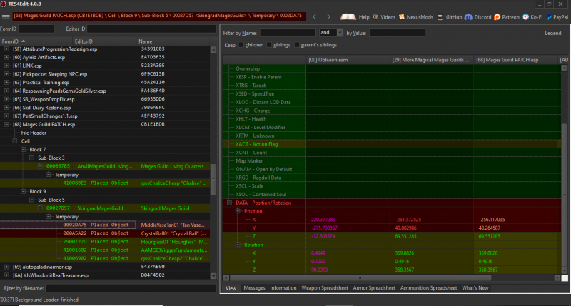Select the View tab

coord(231,287)
